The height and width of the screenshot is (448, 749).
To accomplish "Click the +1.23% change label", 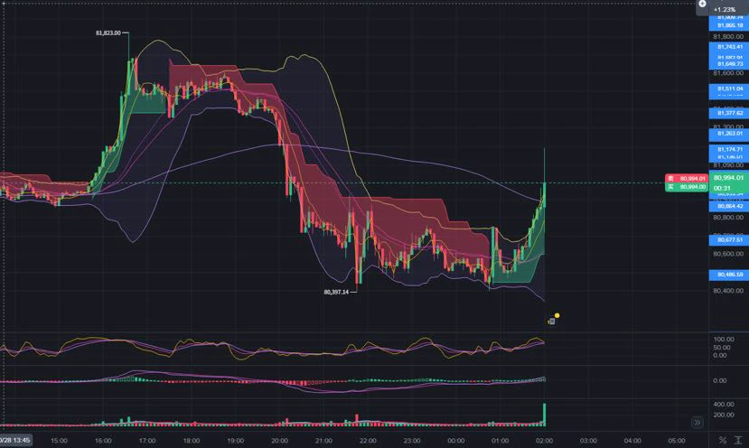I will tap(725, 10).
